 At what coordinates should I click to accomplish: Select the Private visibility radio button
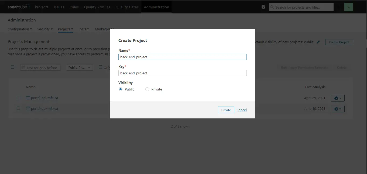147,89
